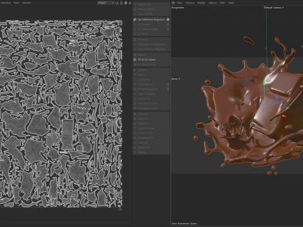Select Start Interactive Mapping command
This screenshot has height=227, width=303.
coord(151,44)
